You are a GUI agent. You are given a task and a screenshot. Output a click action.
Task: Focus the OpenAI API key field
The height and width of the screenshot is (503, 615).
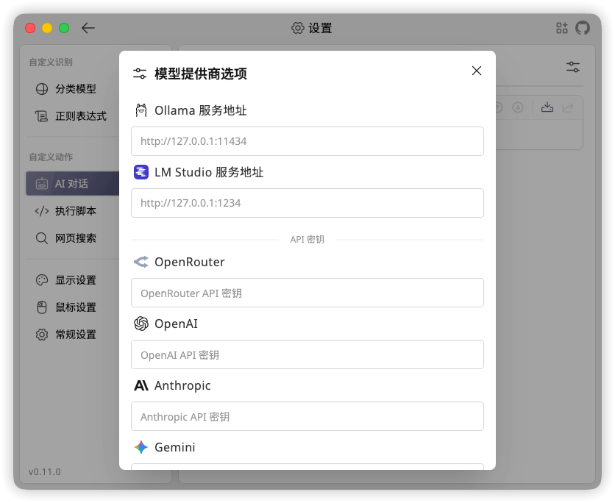(x=307, y=354)
